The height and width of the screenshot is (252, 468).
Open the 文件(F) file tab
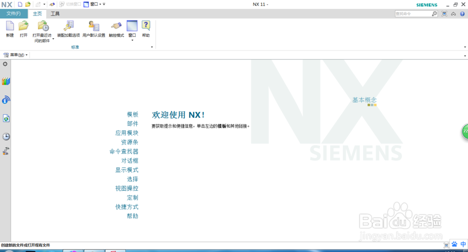pos(14,14)
